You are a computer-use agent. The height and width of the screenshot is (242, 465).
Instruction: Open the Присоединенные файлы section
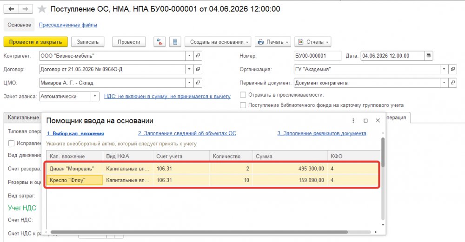[68, 25]
